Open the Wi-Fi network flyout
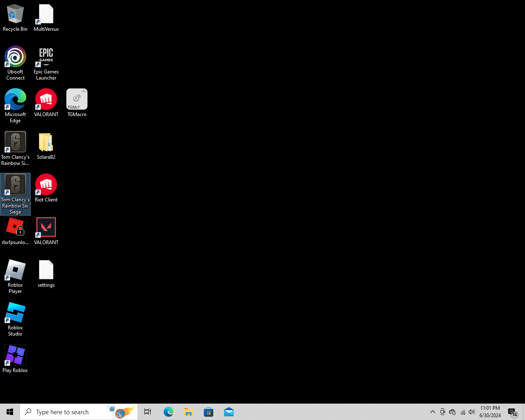 [x=463, y=412]
